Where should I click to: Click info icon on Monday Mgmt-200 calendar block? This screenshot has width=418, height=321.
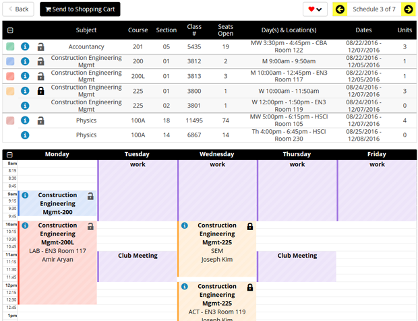click(25, 196)
